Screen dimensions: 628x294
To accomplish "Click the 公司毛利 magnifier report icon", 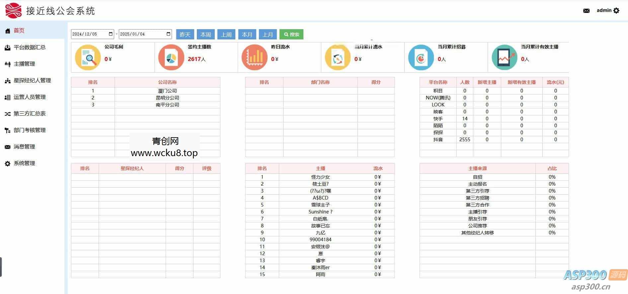I will click(88, 58).
